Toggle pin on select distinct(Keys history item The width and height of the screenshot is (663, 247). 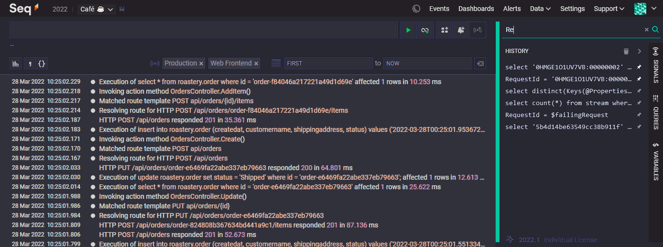click(x=639, y=91)
